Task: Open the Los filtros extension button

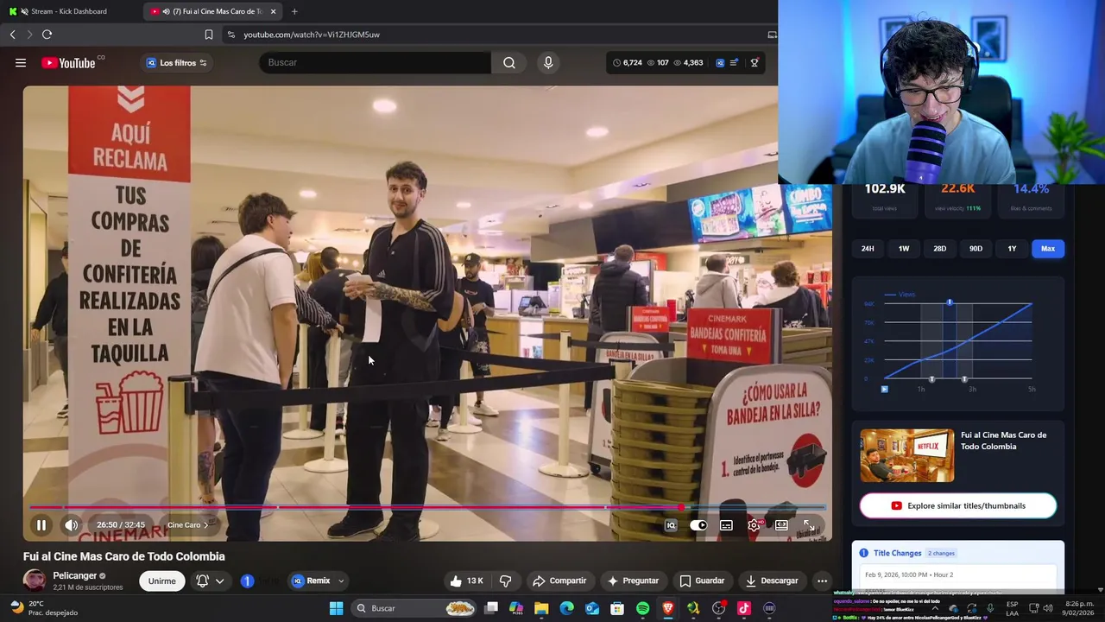Action: tap(176, 62)
